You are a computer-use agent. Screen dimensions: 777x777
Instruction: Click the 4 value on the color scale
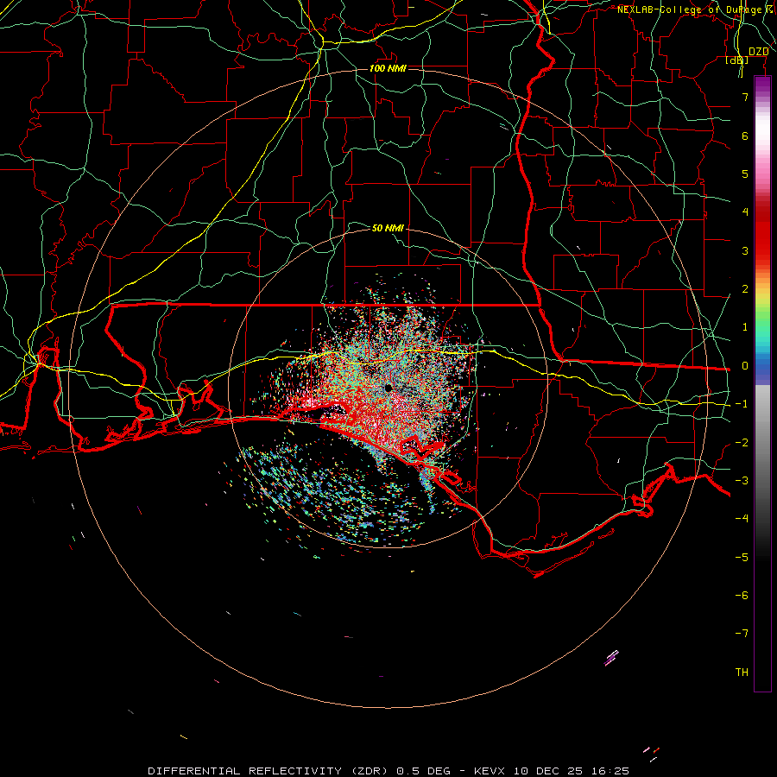pos(745,212)
